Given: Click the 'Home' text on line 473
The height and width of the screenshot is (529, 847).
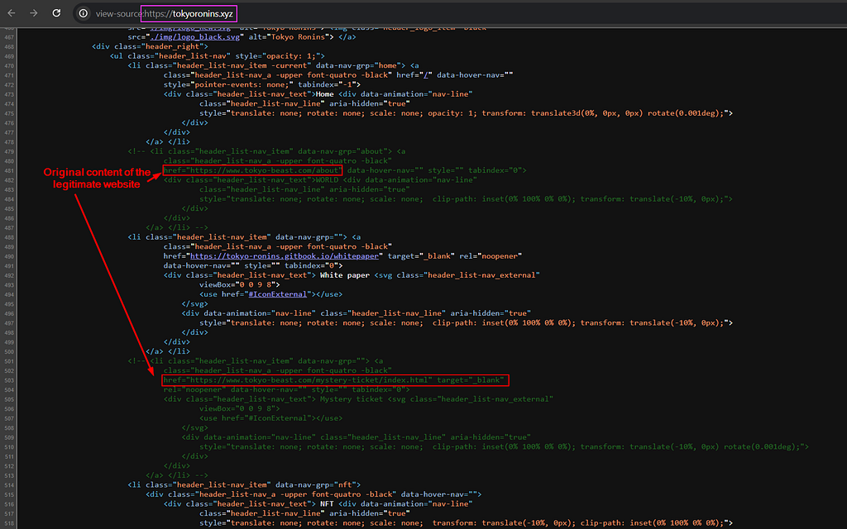Looking at the screenshot, I should (324, 94).
